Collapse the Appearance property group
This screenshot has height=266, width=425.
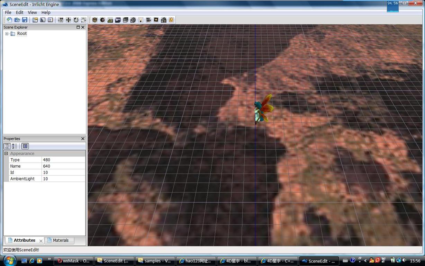point(6,153)
